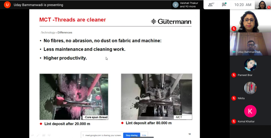
Task: Click Vaishali Thakur's 'V' avatar
Action: click(175, 5)
